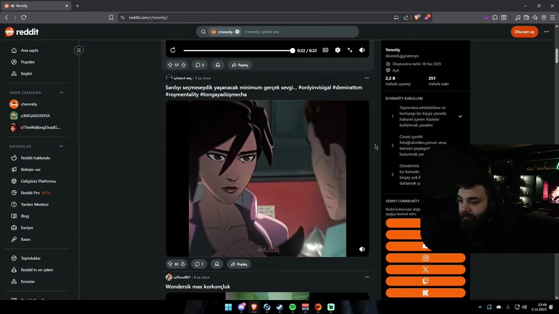Open browser extensions puzzle icon
The height and width of the screenshot is (314, 559).
pyautogui.click(x=495, y=17)
